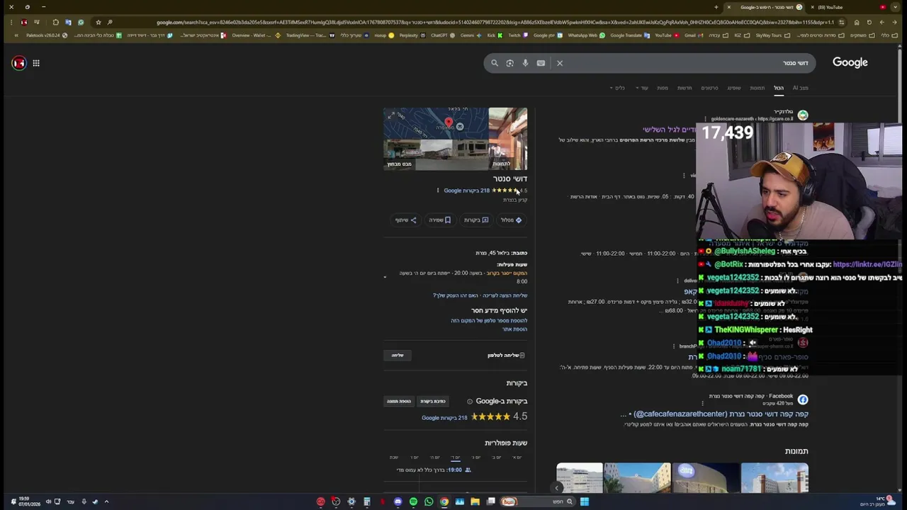This screenshot has width=907, height=510.
Task: Click the ביקורות reviews button
Action: coord(475,220)
